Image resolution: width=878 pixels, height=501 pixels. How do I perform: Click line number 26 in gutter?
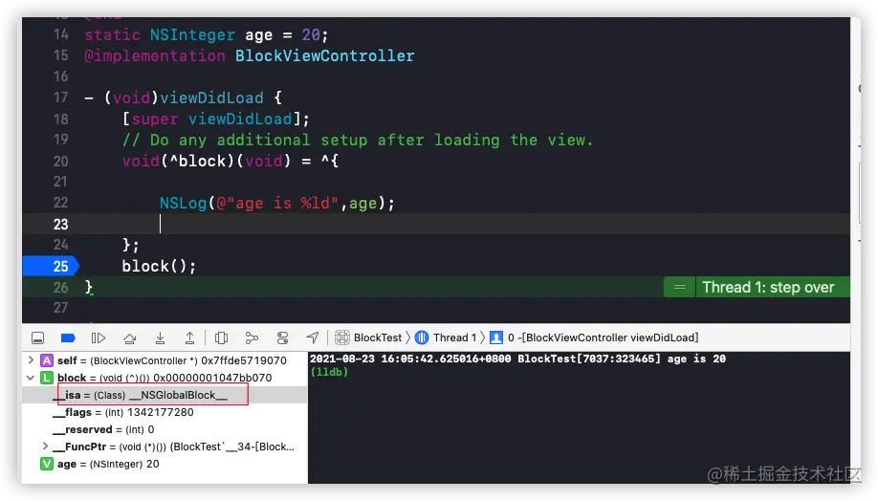click(x=60, y=287)
